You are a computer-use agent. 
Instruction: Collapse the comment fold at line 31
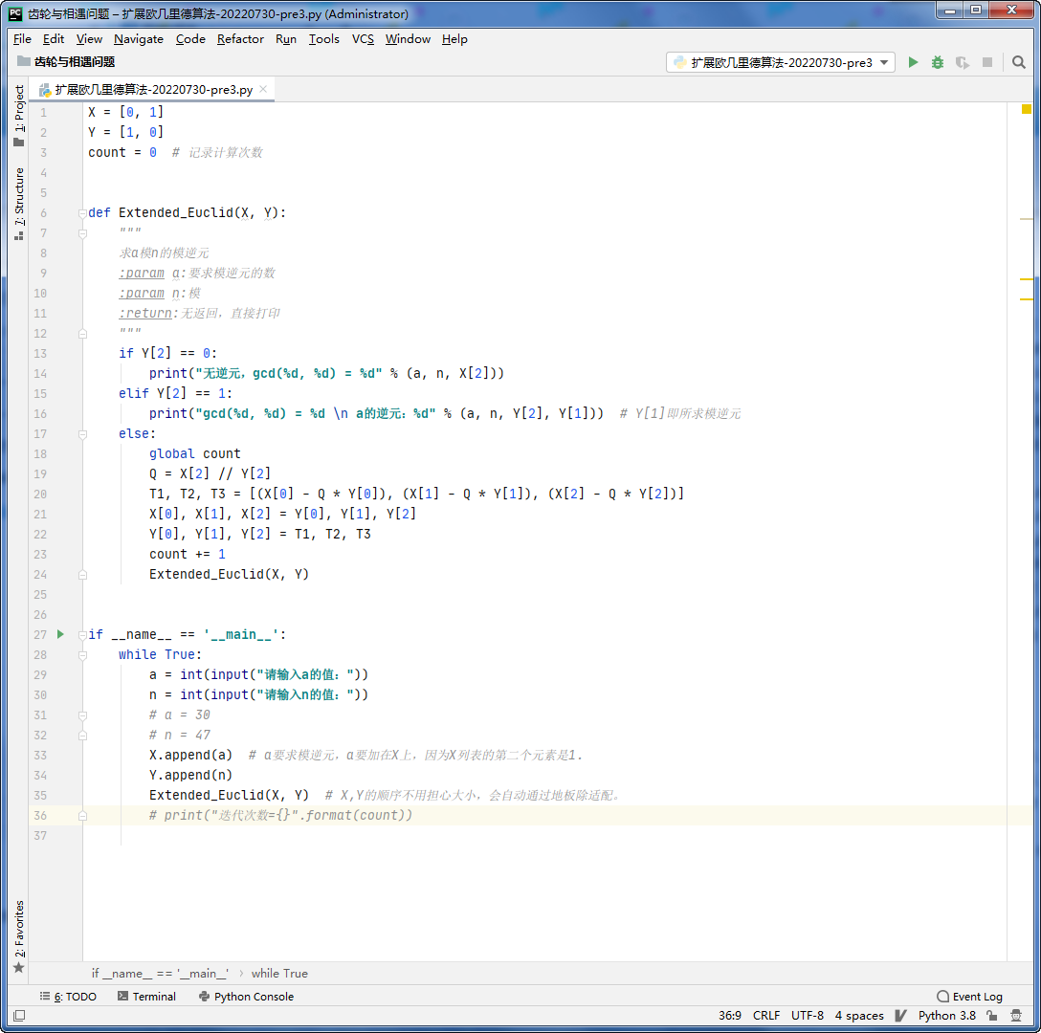[82, 715]
